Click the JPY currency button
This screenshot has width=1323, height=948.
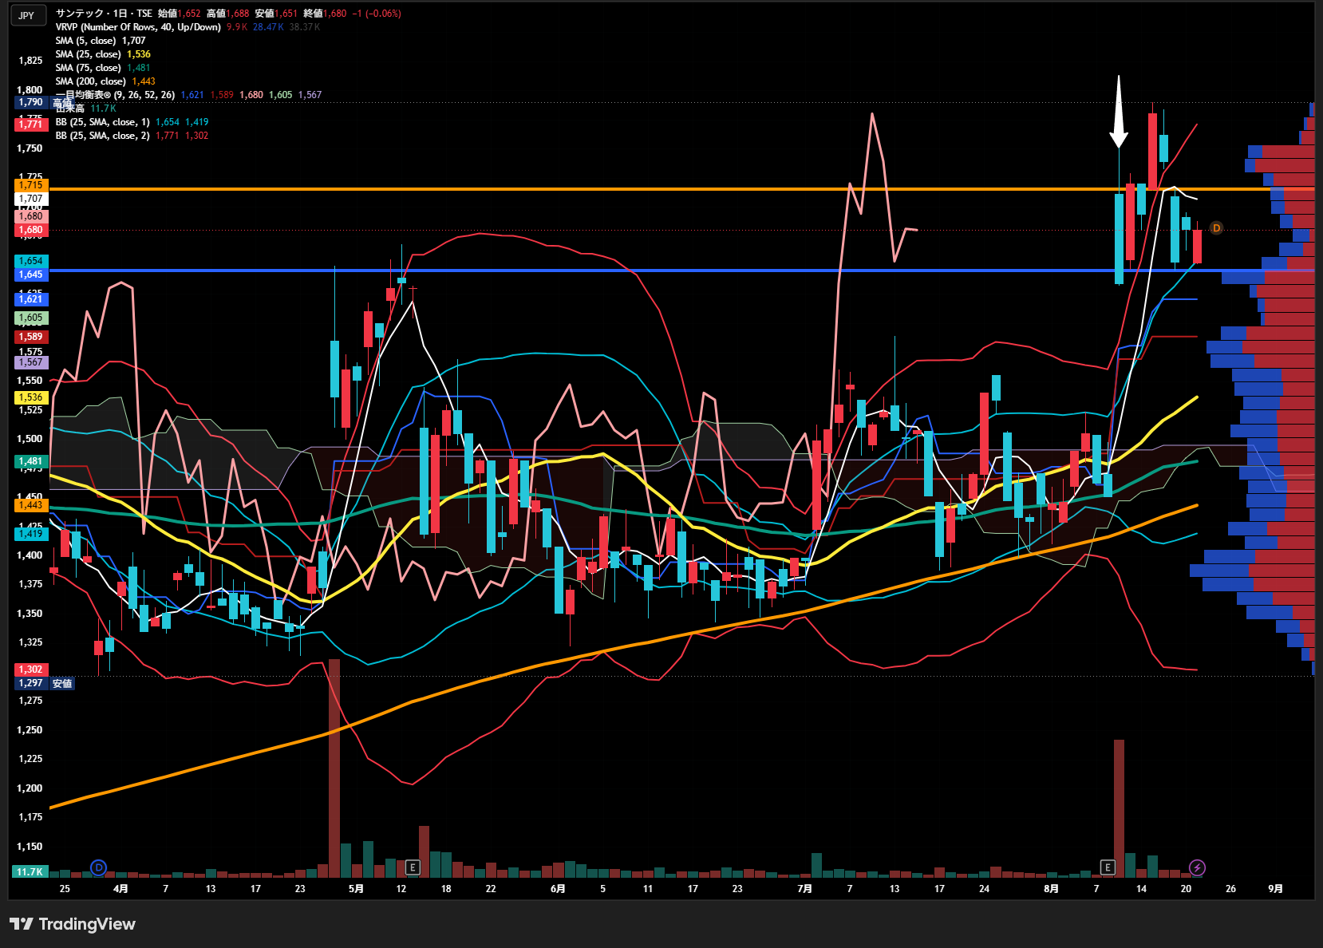point(27,15)
